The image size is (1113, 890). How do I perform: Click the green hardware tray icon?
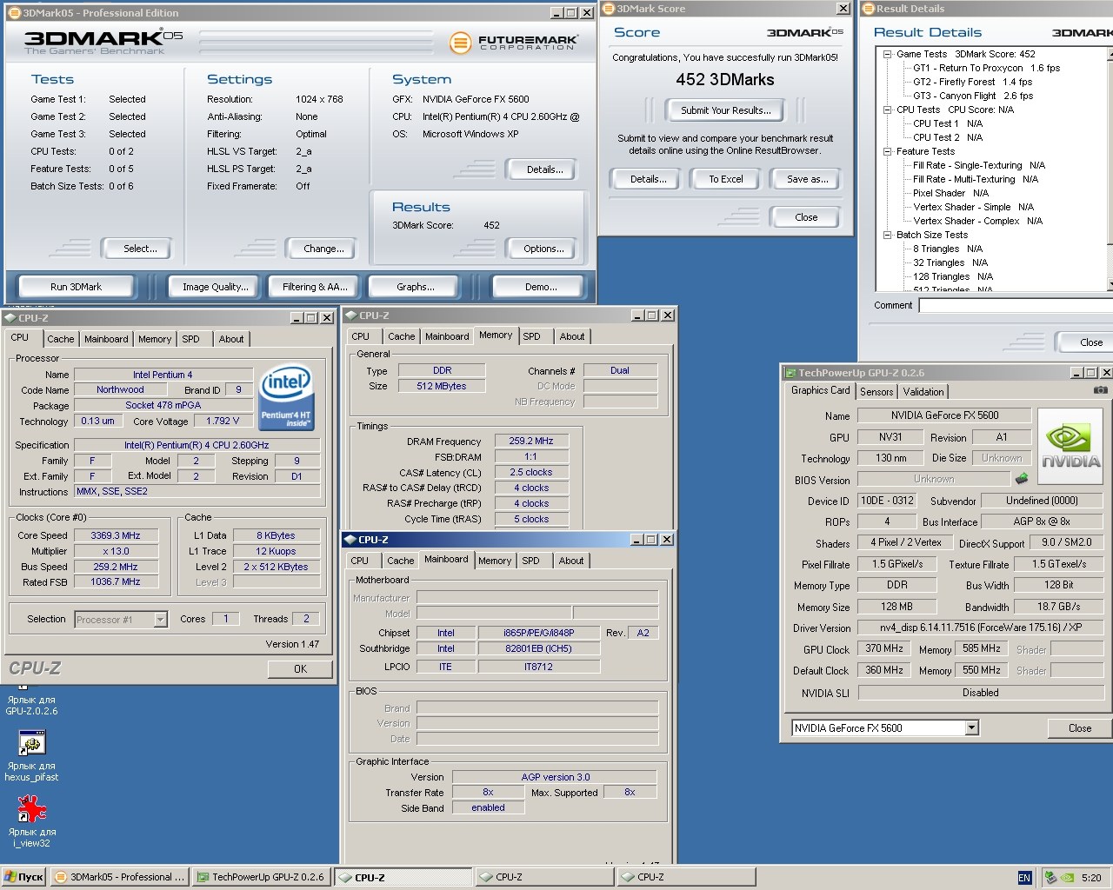1050,878
